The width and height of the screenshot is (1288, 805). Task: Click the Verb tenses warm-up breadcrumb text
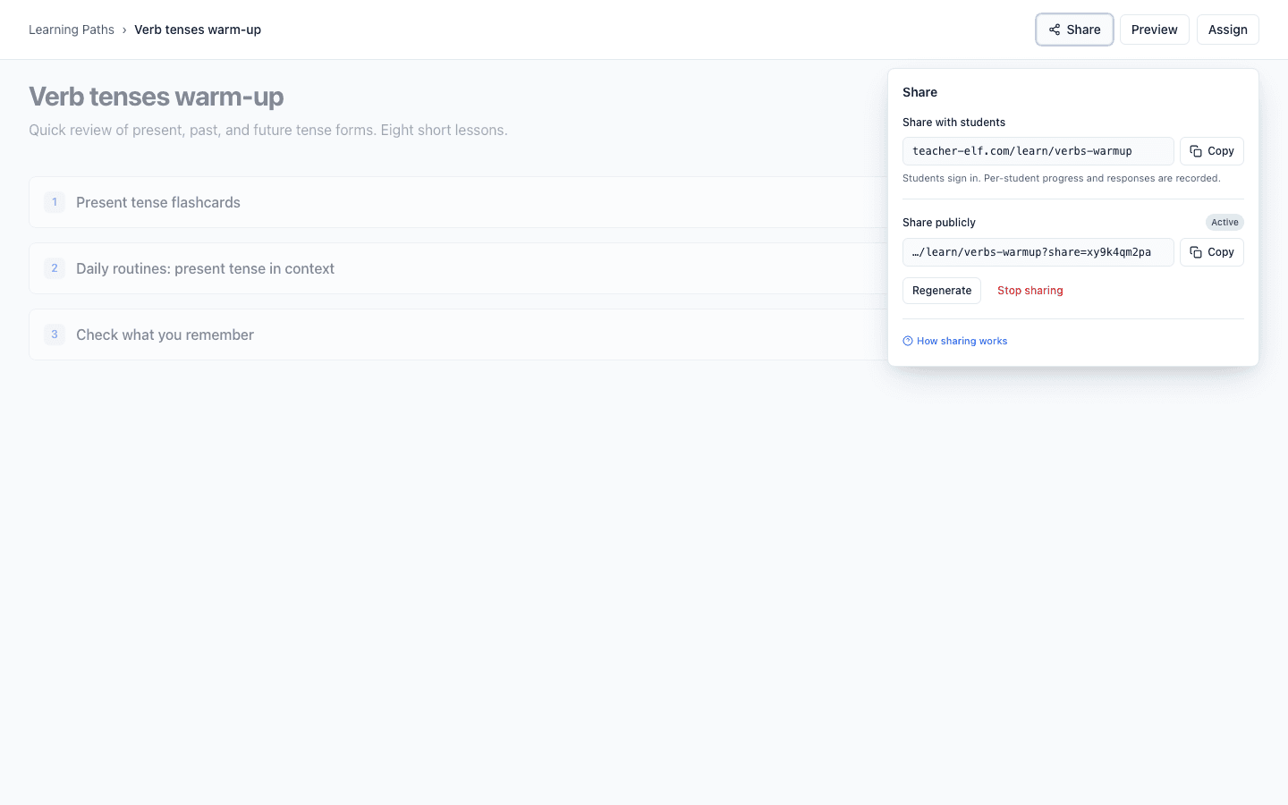pyautogui.click(x=198, y=30)
